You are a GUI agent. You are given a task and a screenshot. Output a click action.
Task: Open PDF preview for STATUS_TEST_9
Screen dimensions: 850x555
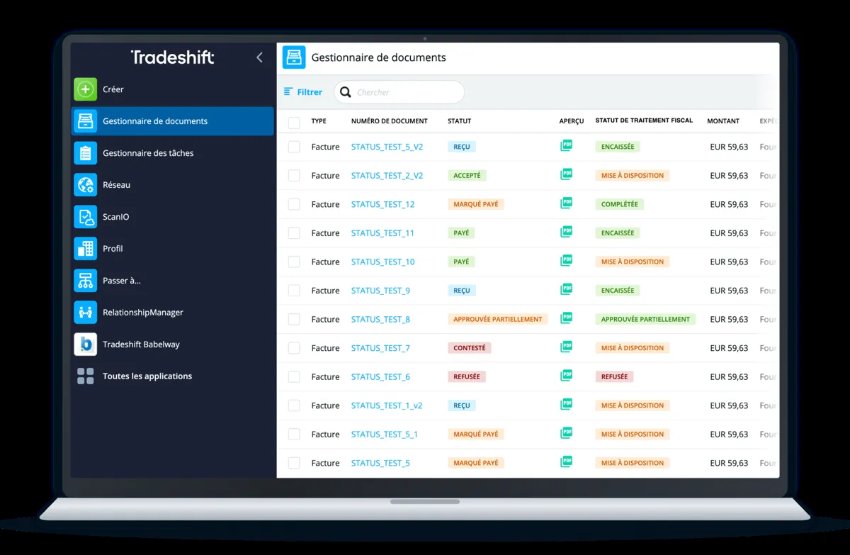[566, 289]
